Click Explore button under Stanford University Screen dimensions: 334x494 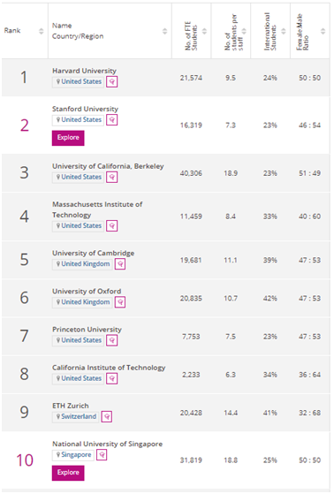pos(68,138)
